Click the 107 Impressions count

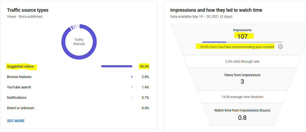click(242, 36)
